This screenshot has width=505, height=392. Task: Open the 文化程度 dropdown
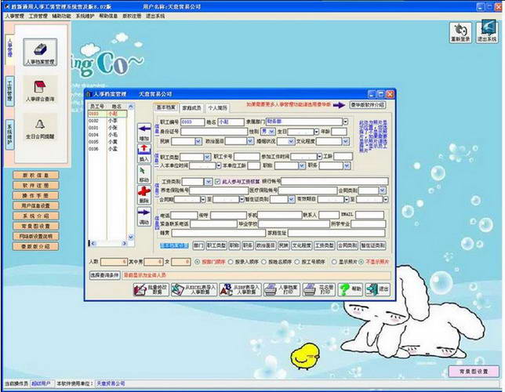coord(346,141)
